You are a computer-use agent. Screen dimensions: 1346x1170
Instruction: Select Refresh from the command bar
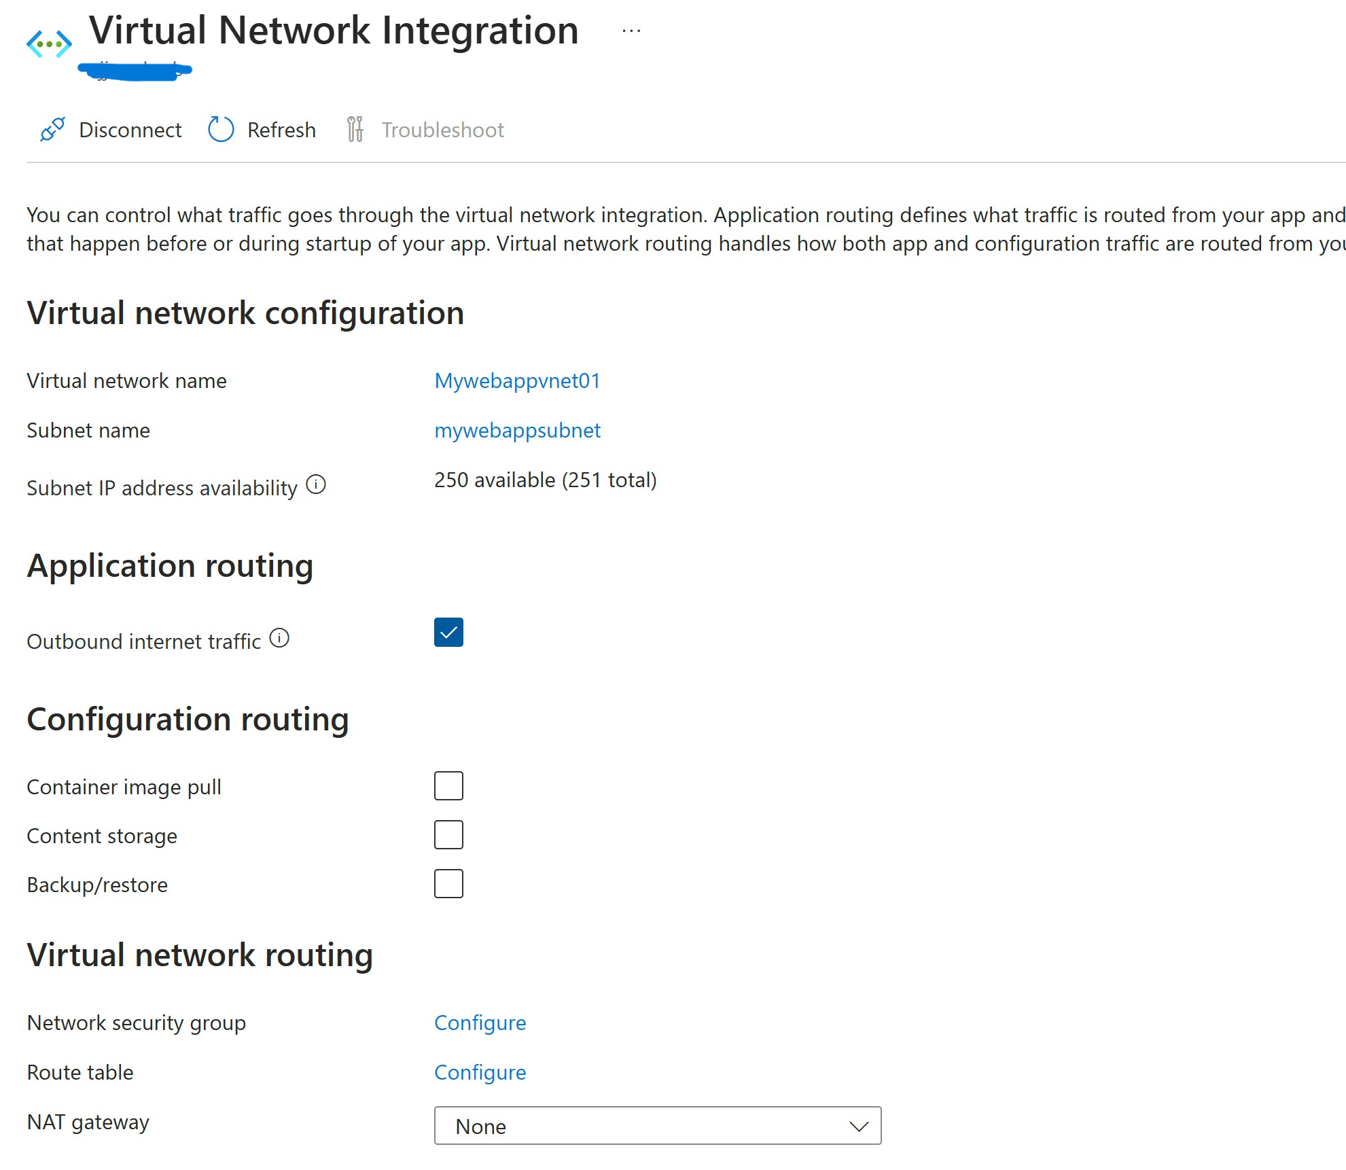281,130
